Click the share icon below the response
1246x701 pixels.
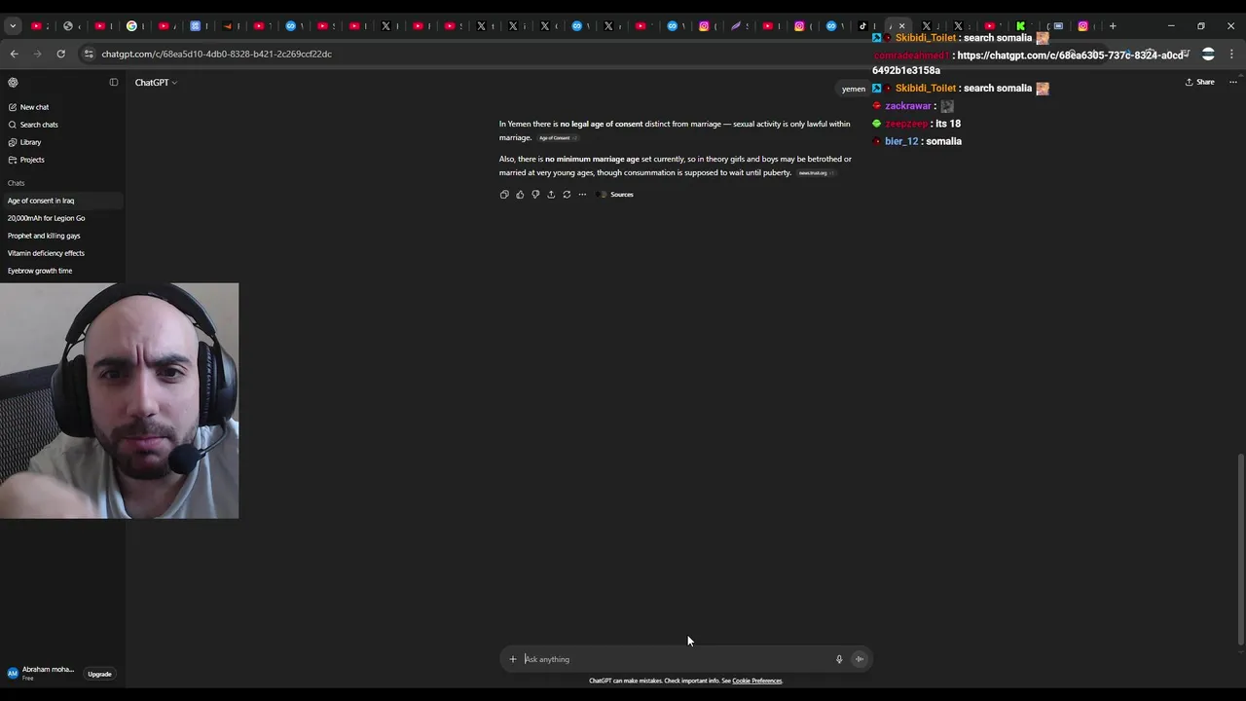[x=551, y=195]
